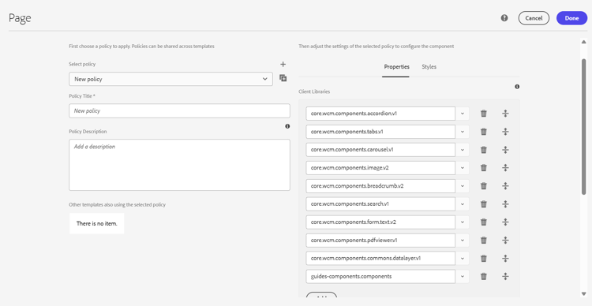Delete the form.text.v2 client library

[x=484, y=222]
